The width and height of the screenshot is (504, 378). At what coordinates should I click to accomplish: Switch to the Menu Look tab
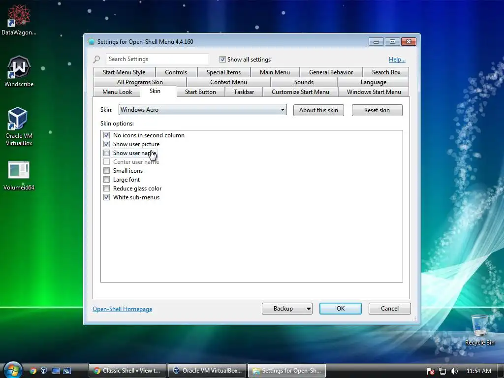117,92
